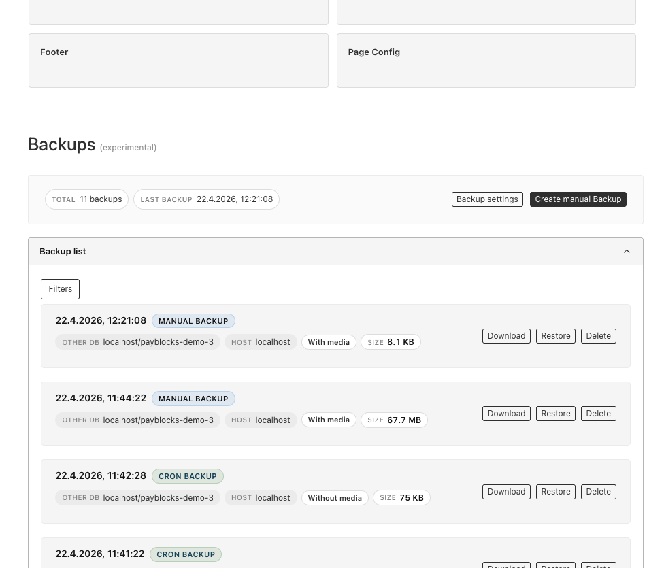The image size is (664, 568).
Task: Restore the 11:42:28 cron backup
Action: tap(556, 492)
